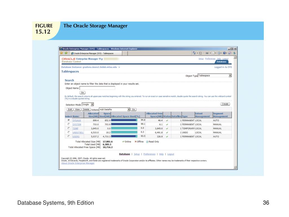Select the TEMP tablespace radio button
This screenshot has width=289, height=217.
click(69, 128)
